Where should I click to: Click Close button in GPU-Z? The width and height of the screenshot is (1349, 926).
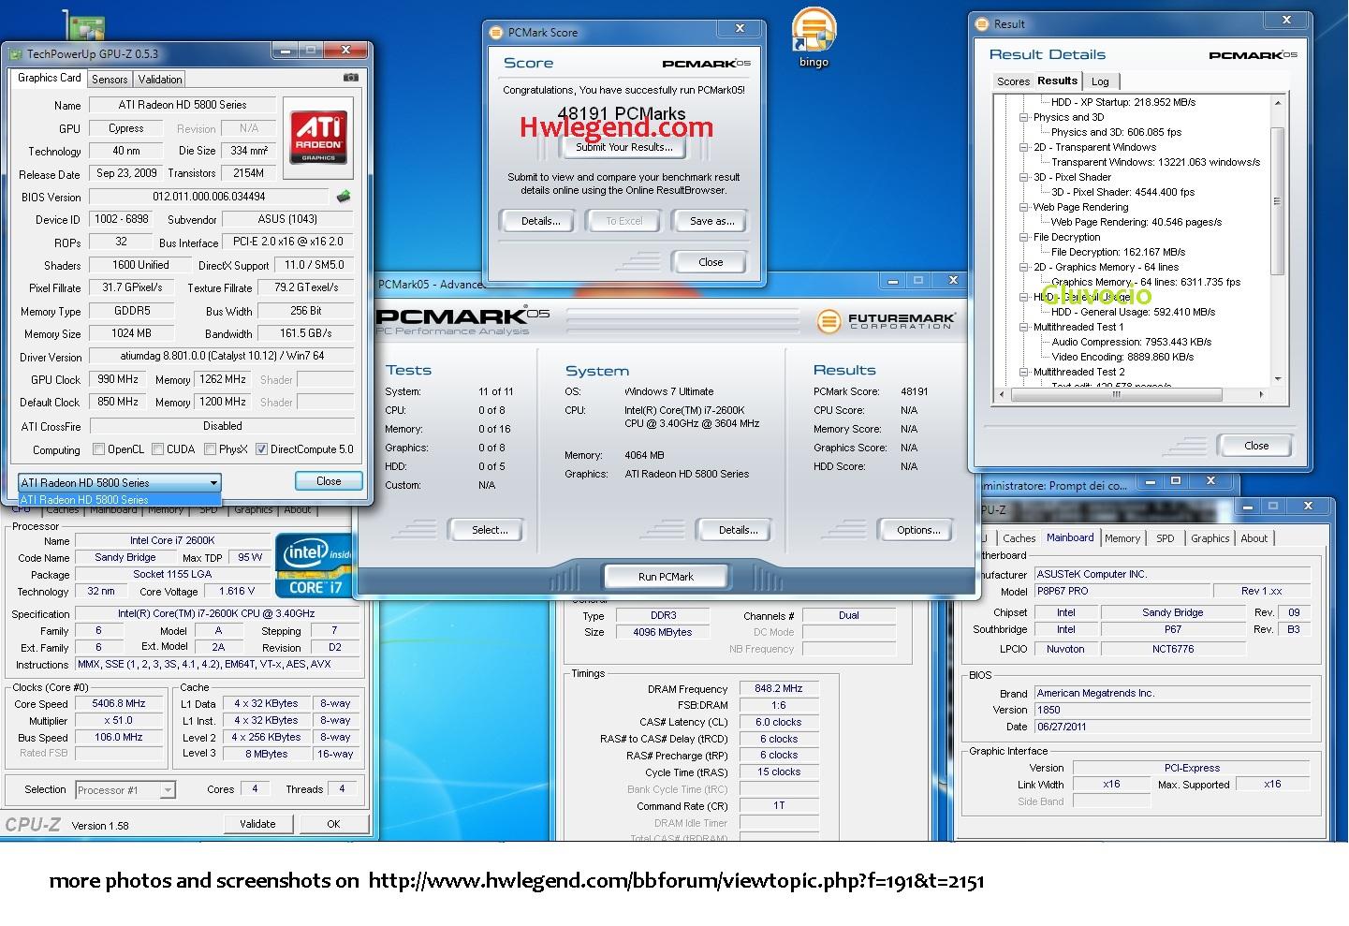click(x=329, y=481)
